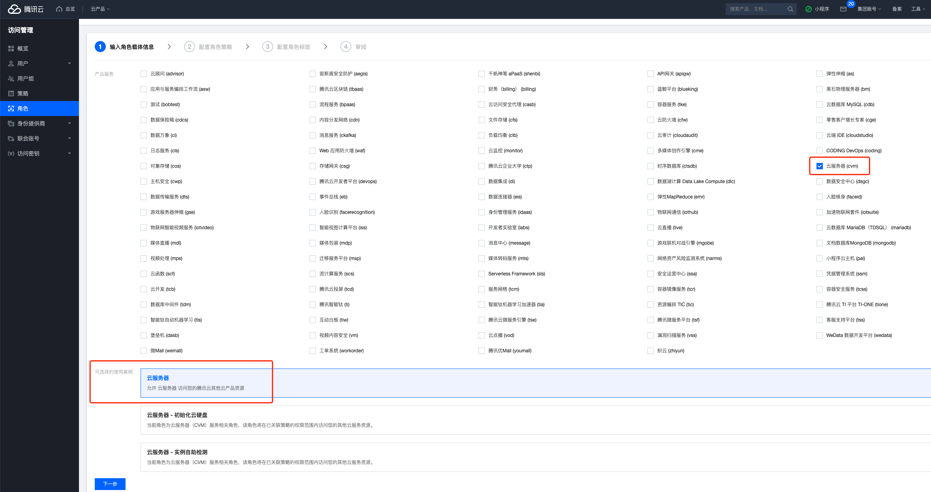Select 云服务器 use case card
The image size is (931, 492).
tap(536, 383)
